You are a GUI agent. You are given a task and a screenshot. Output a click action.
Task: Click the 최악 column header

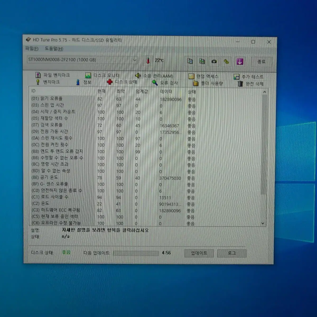point(120,91)
